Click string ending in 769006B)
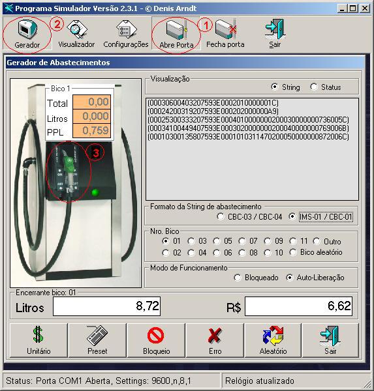Image resolution: width=374 pixels, height=391 pixels. tap(248, 128)
